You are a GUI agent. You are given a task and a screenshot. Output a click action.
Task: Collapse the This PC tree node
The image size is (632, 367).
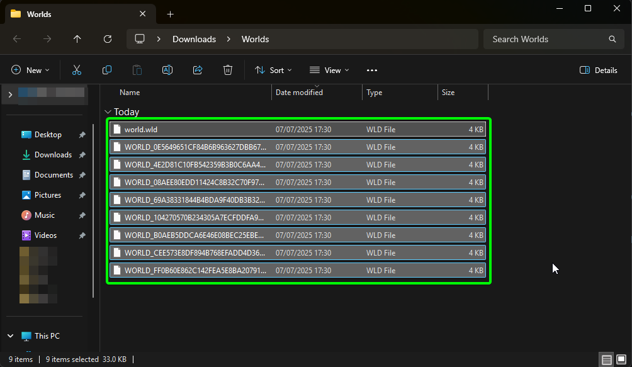[11, 336]
